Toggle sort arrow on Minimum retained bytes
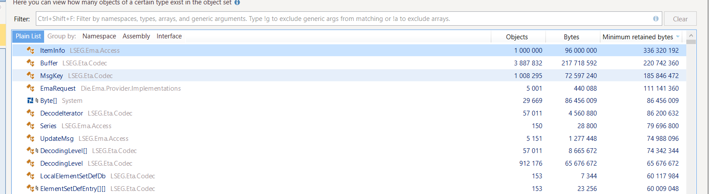The height and width of the screenshot is (194, 709). click(678, 37)
